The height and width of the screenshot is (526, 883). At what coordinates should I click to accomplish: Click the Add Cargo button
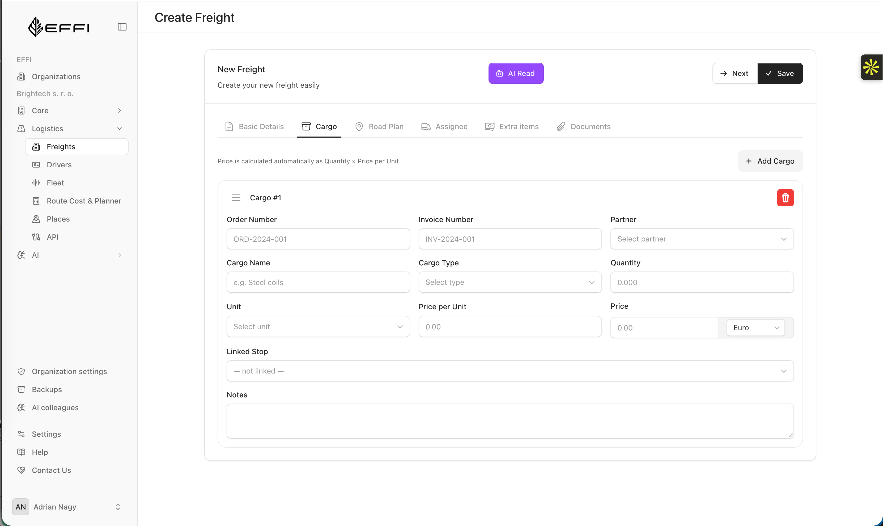coord(770,161)
